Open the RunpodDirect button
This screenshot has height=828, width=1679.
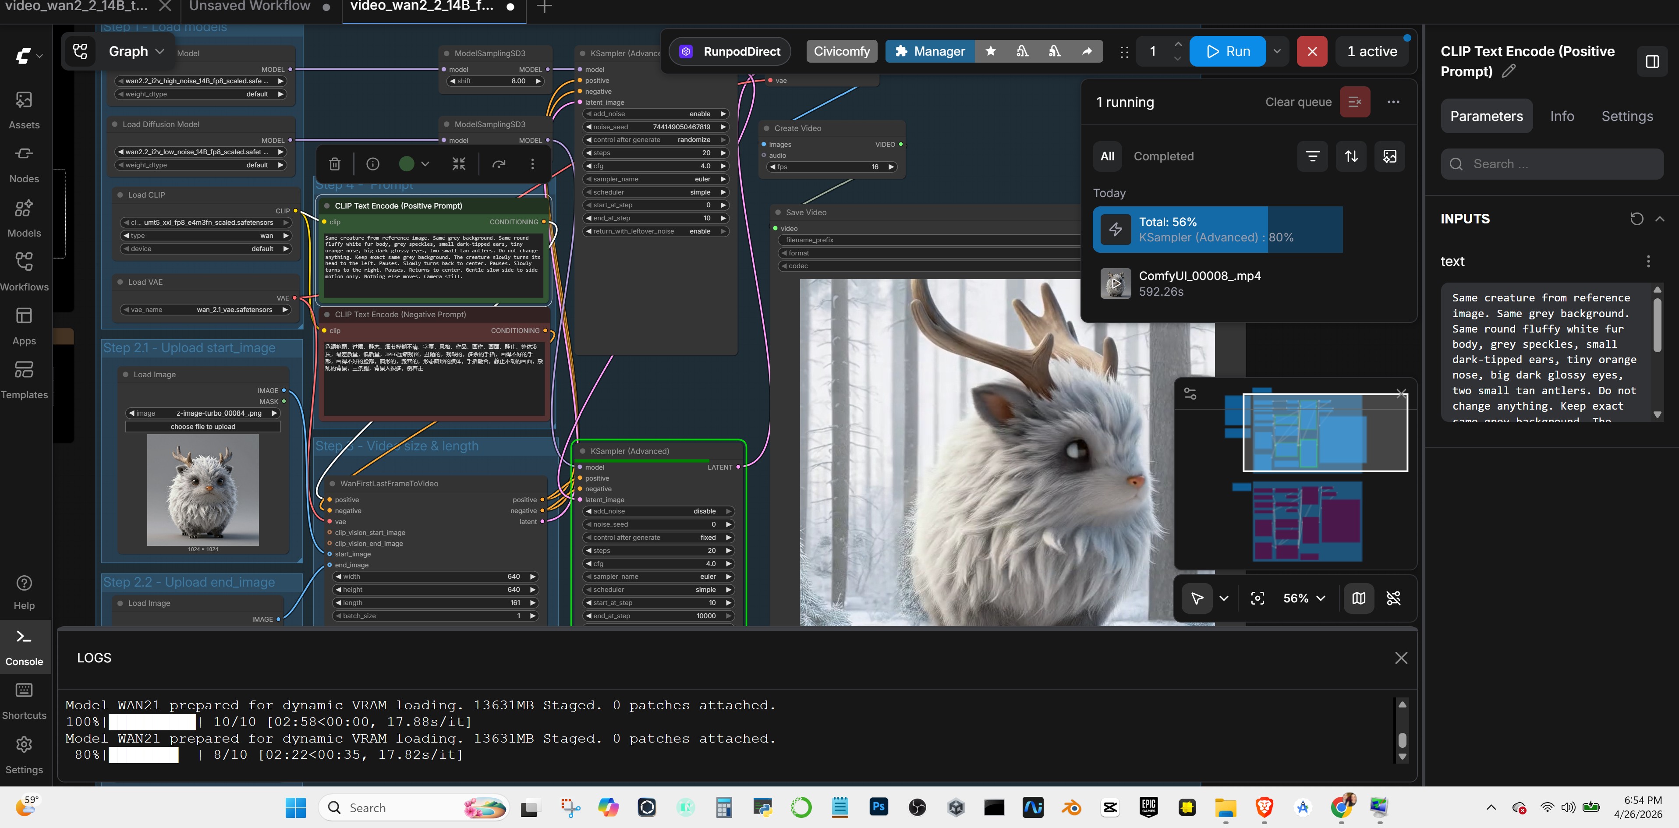[x=730, y=51]
